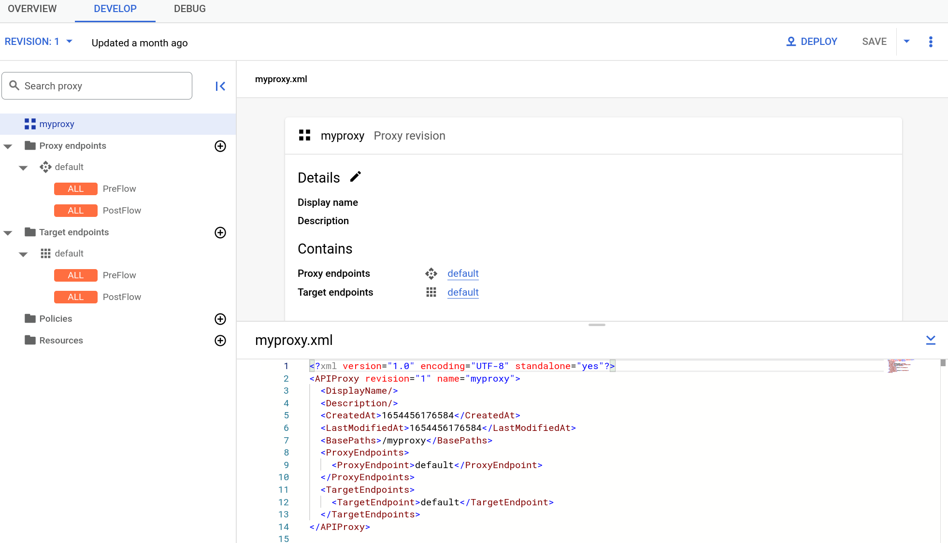
Task: Toggle the default Proxy endpoint node
Action: pos(24,167)
